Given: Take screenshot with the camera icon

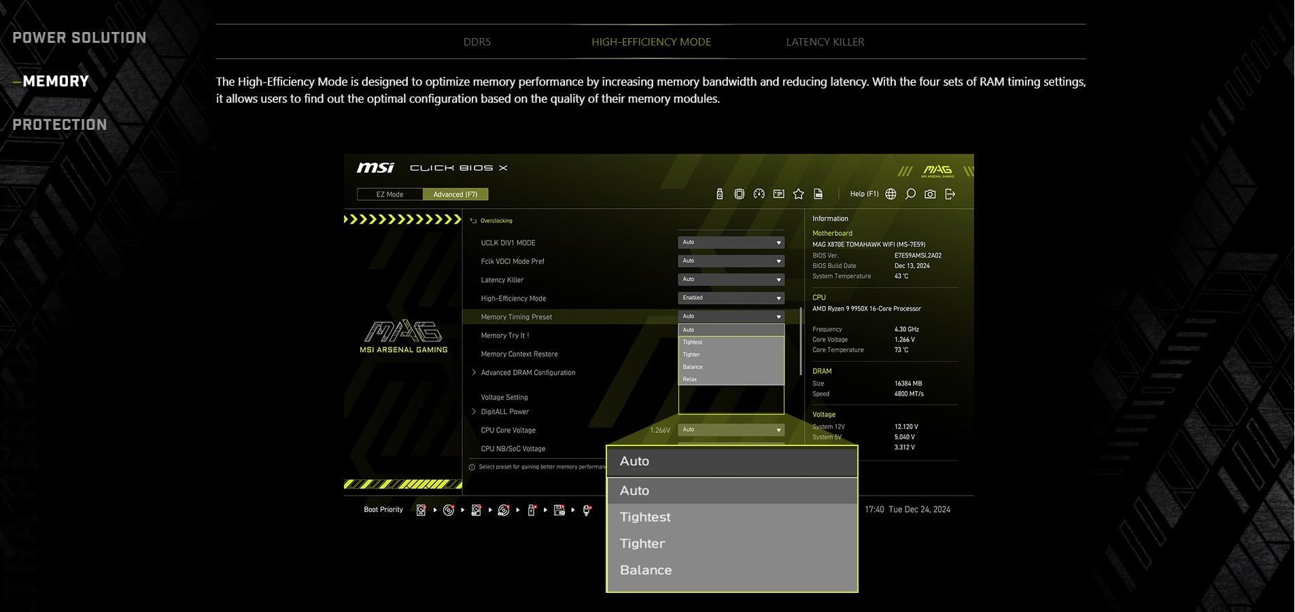Looking at the screenshot, I should (930, 194).
